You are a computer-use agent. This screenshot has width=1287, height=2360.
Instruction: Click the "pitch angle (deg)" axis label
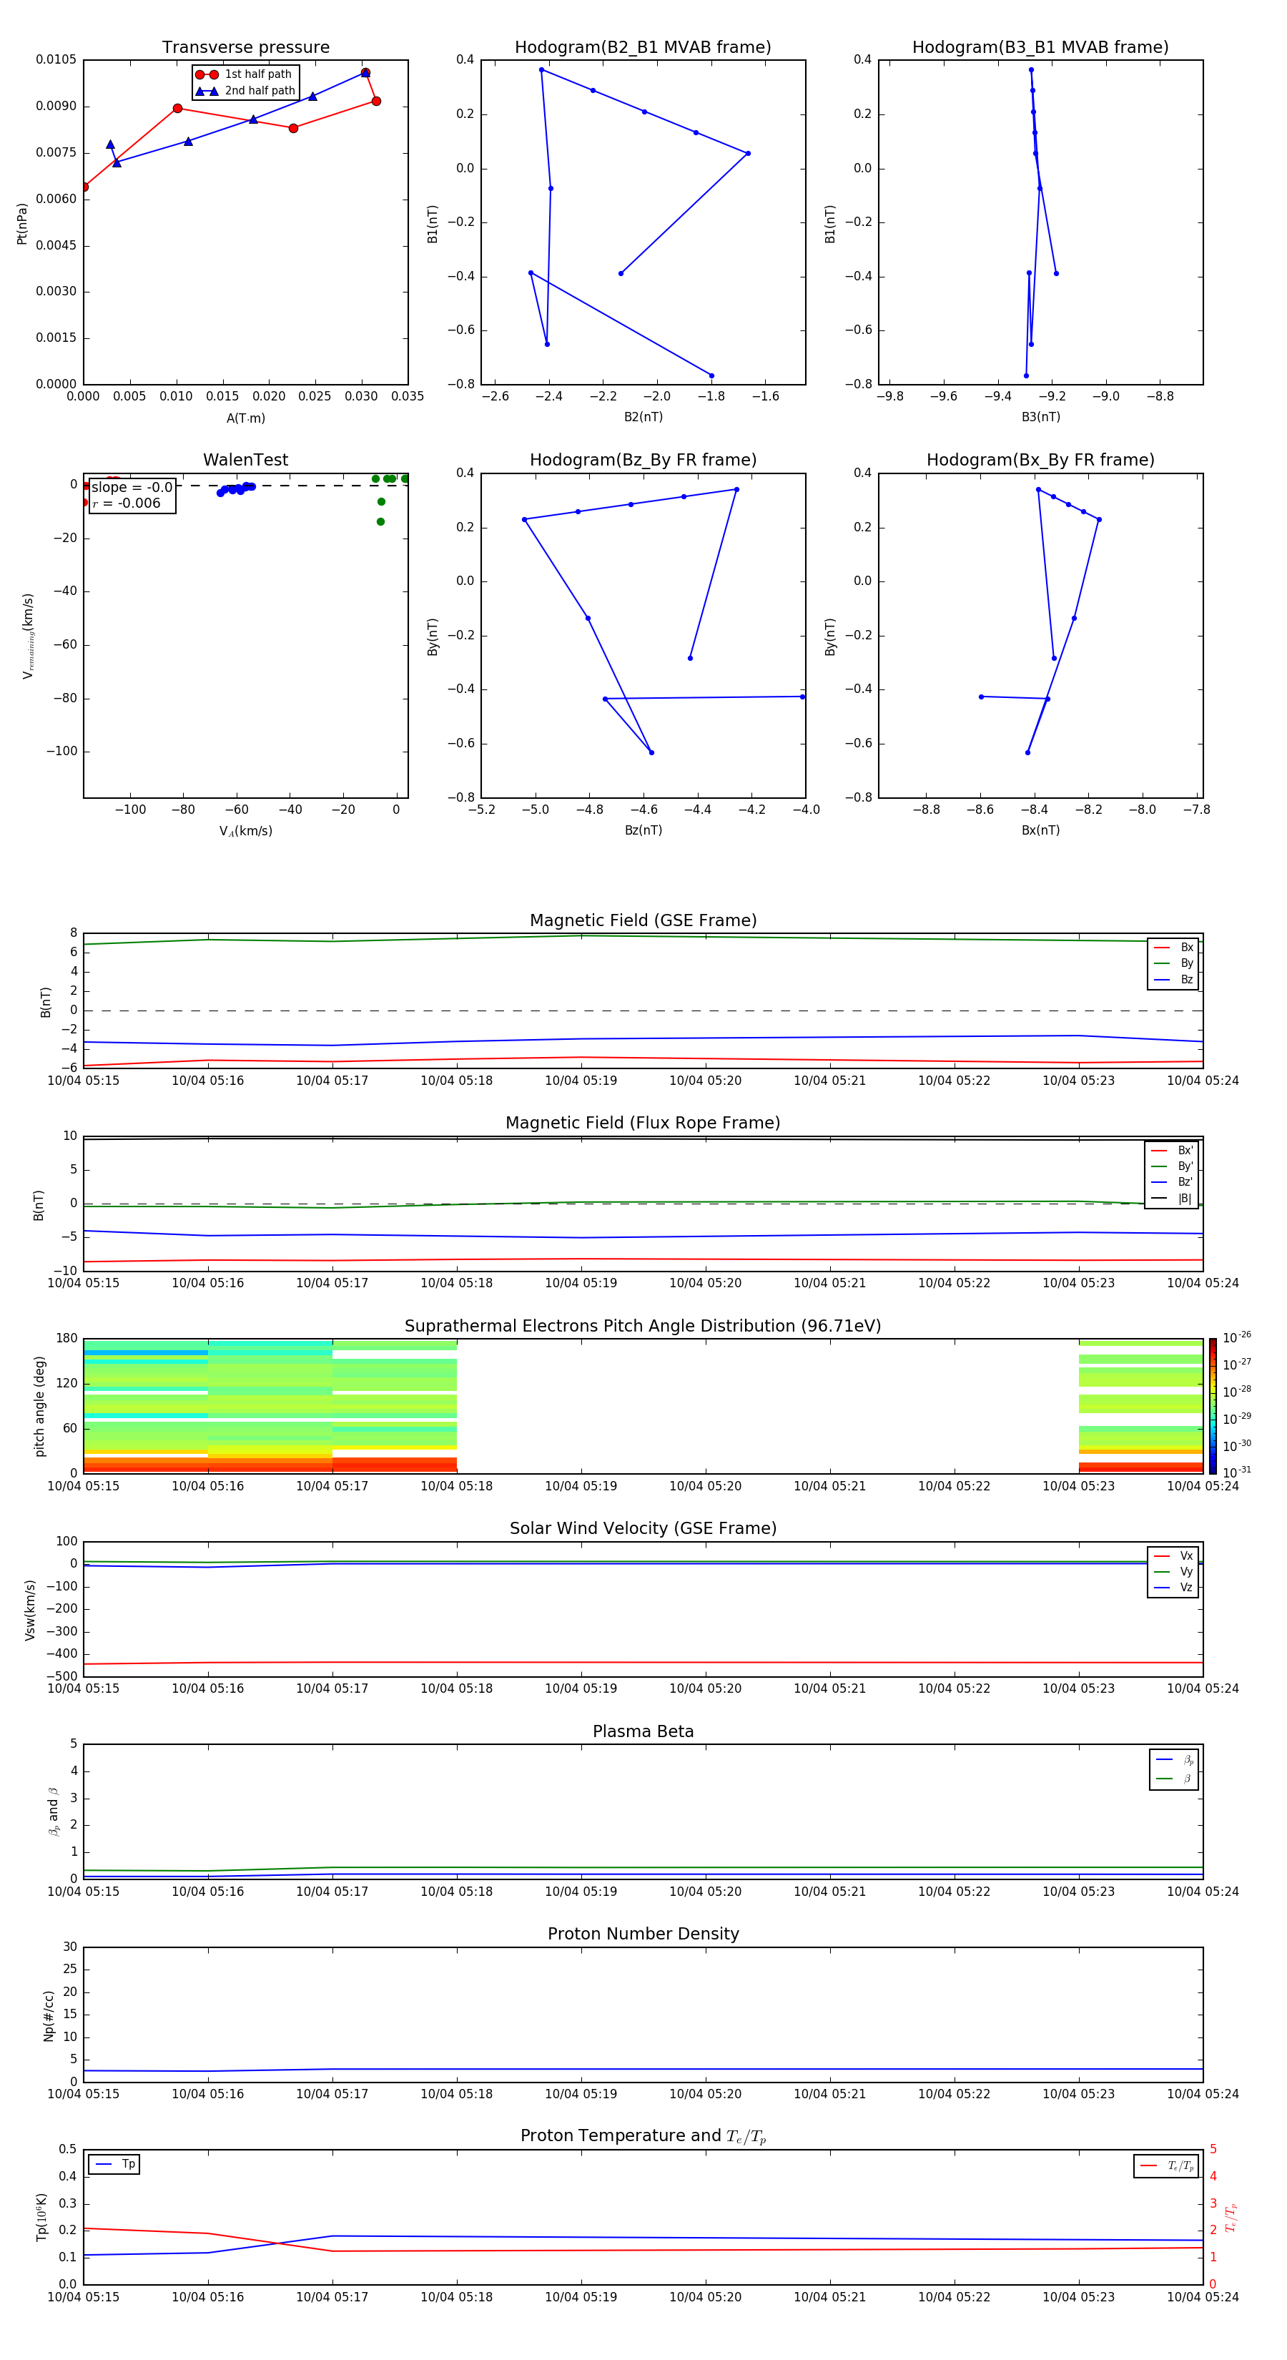pyautogui.click(x=39, y=1406)
